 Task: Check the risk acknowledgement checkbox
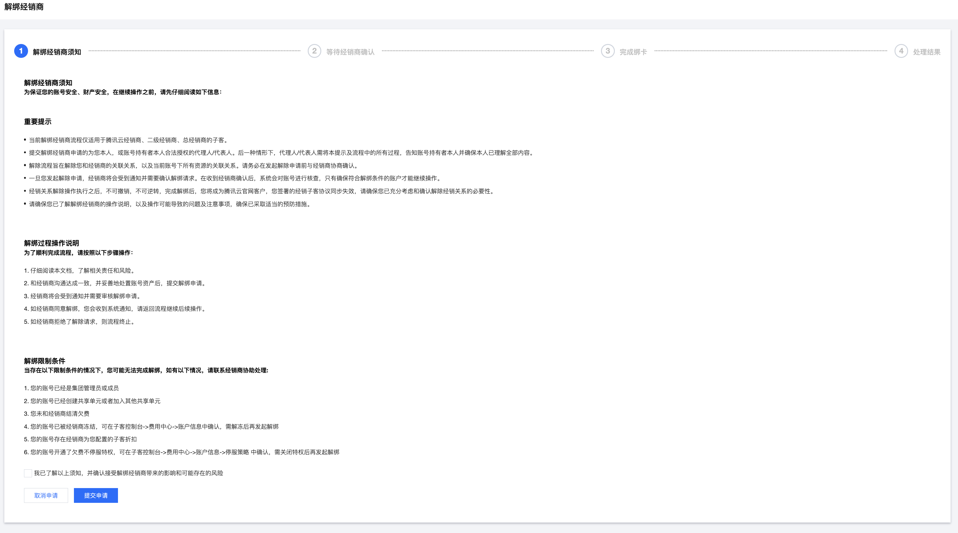28,473
